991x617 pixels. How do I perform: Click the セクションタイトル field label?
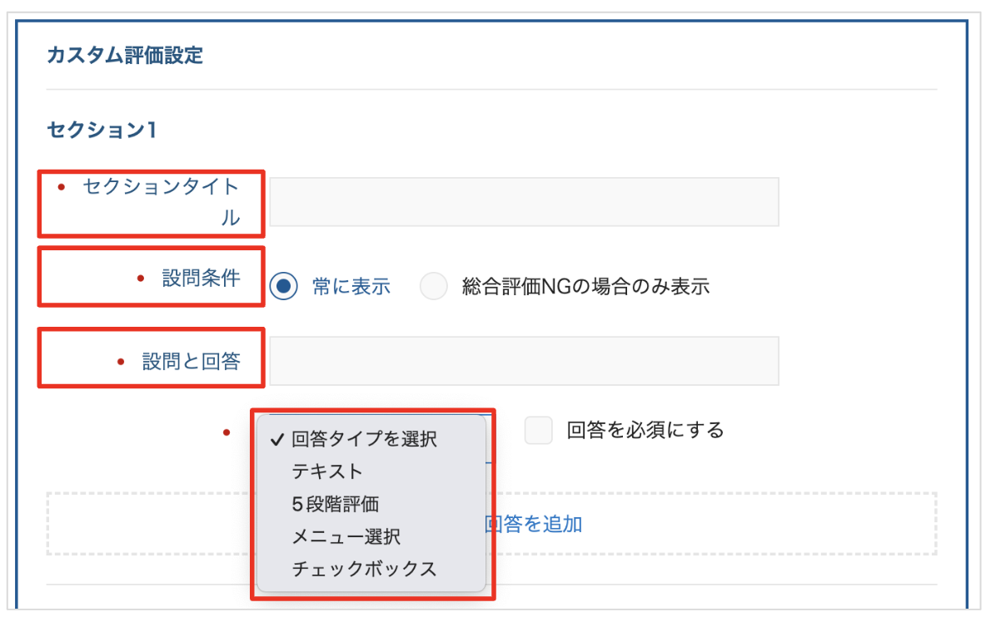162,202
